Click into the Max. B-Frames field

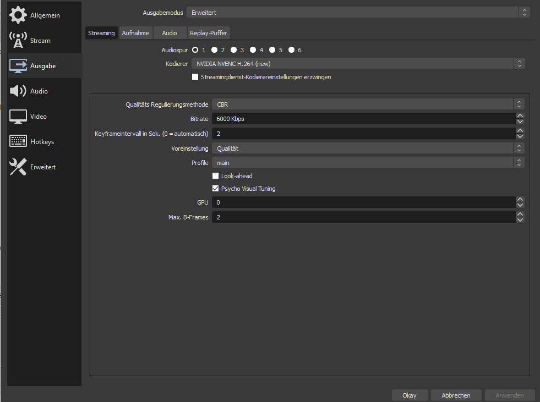pyautogui.click(x=363, y=217)
